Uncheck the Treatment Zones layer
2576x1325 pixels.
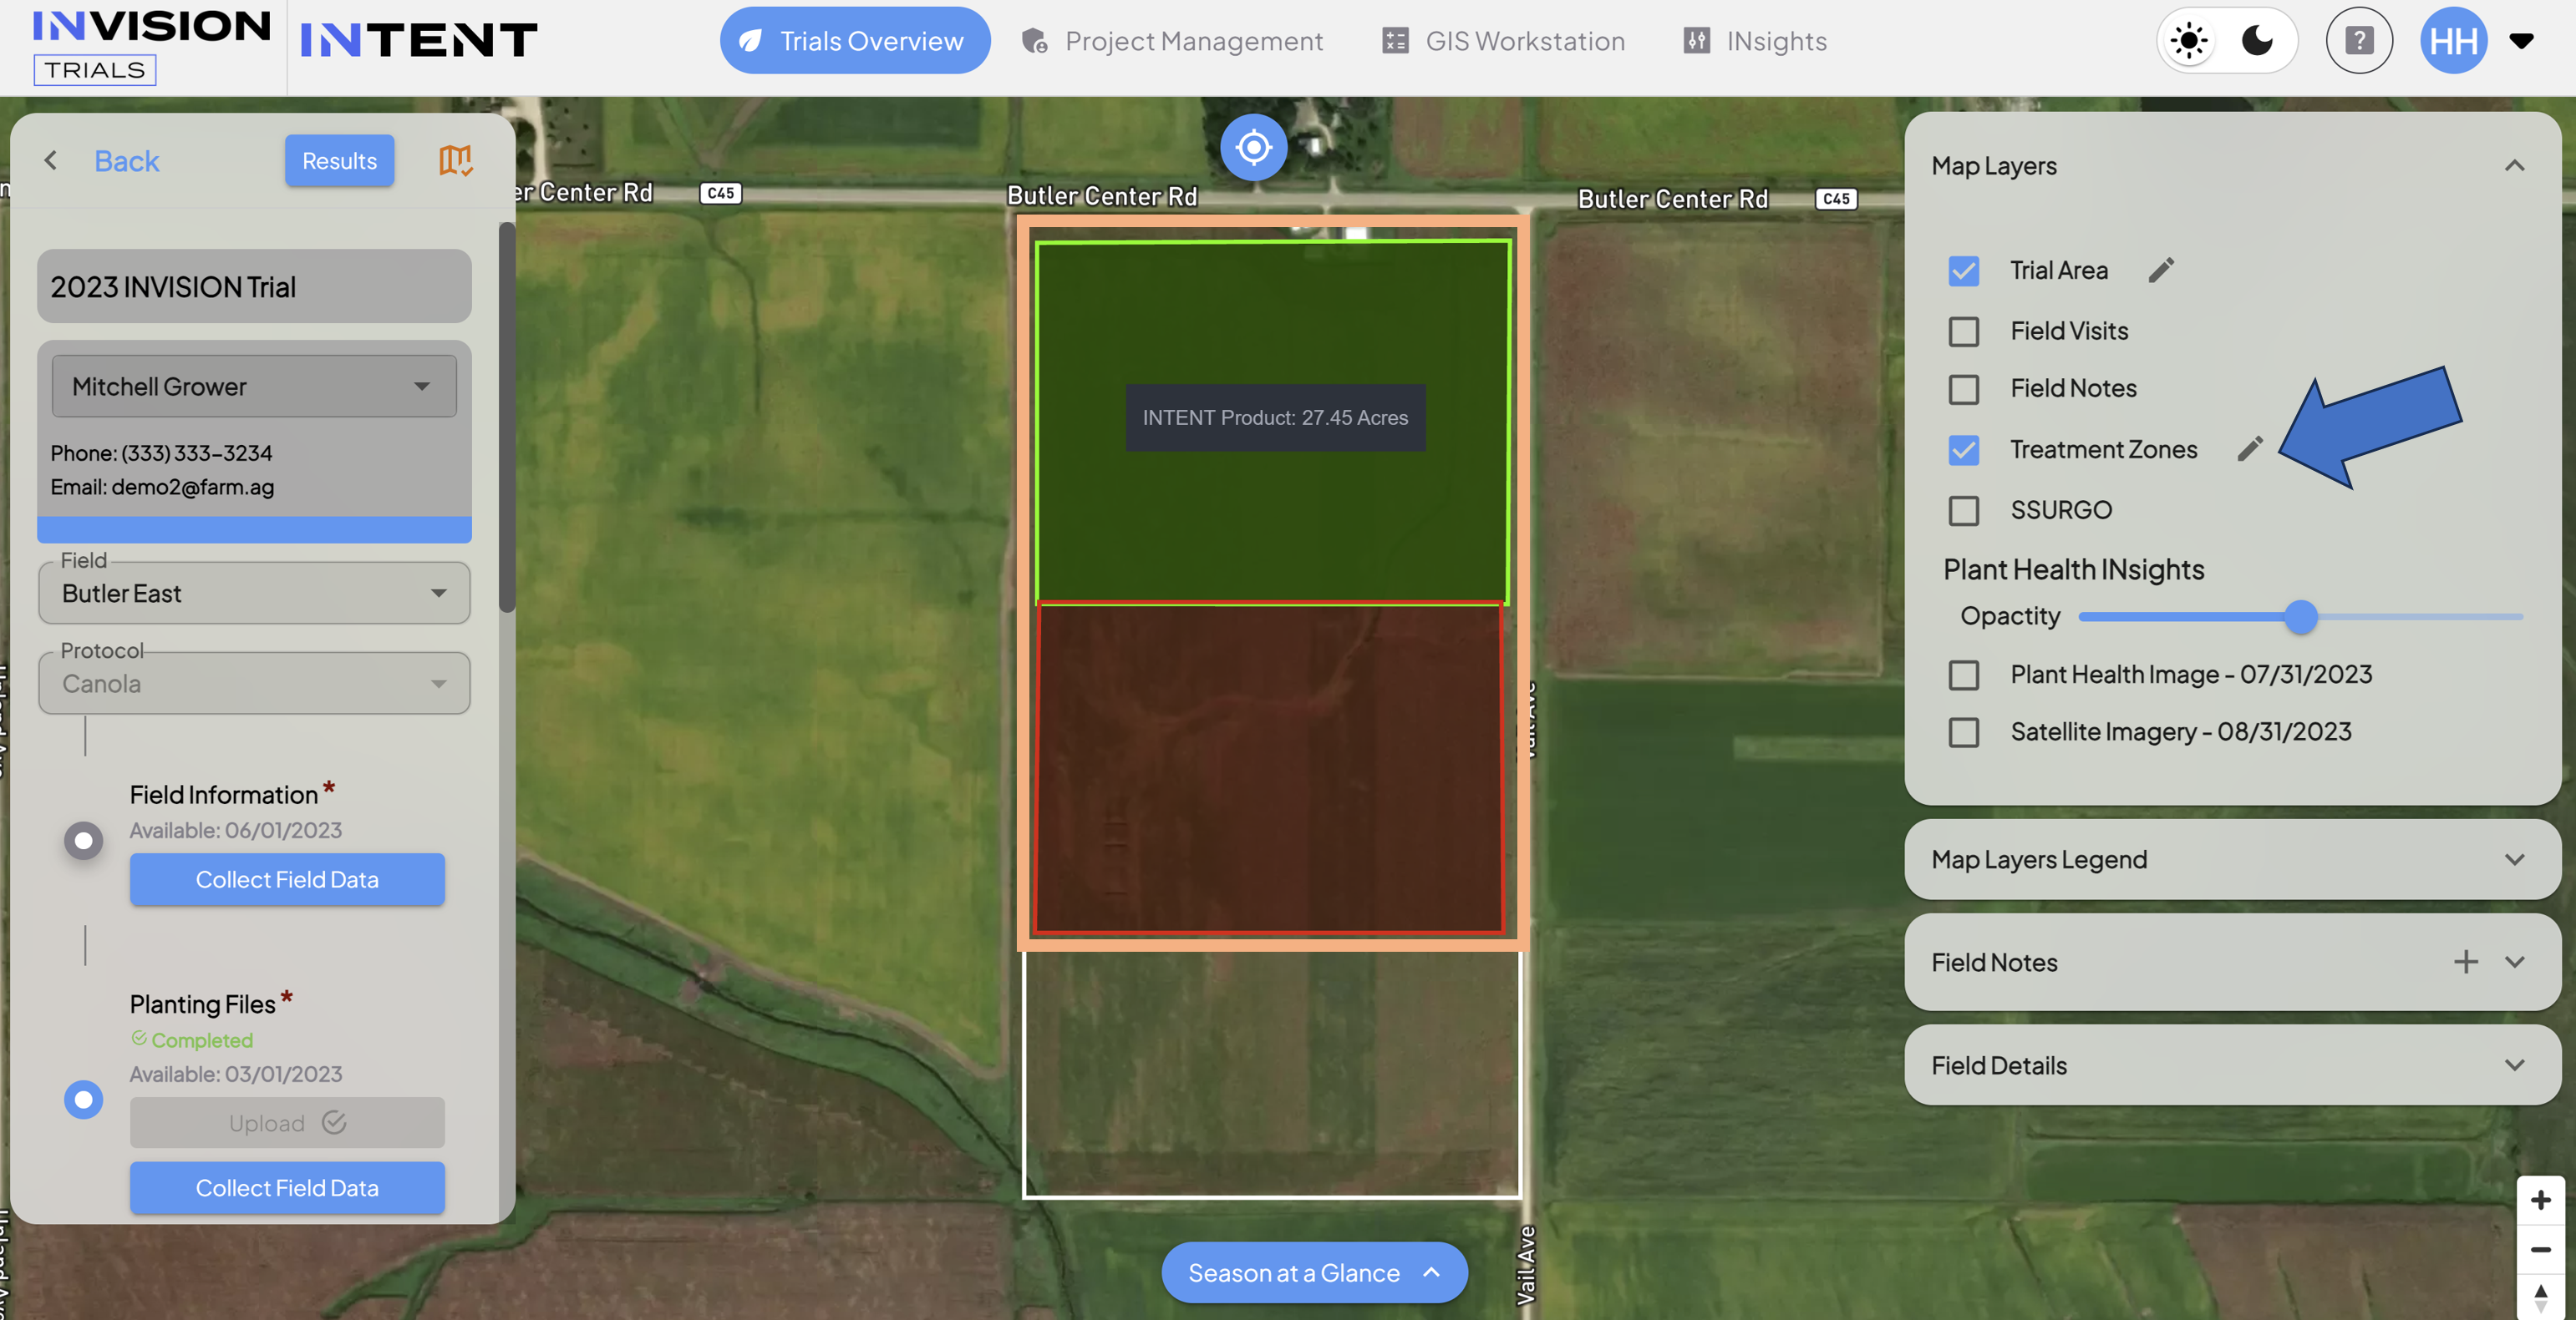coord(1963,451)
